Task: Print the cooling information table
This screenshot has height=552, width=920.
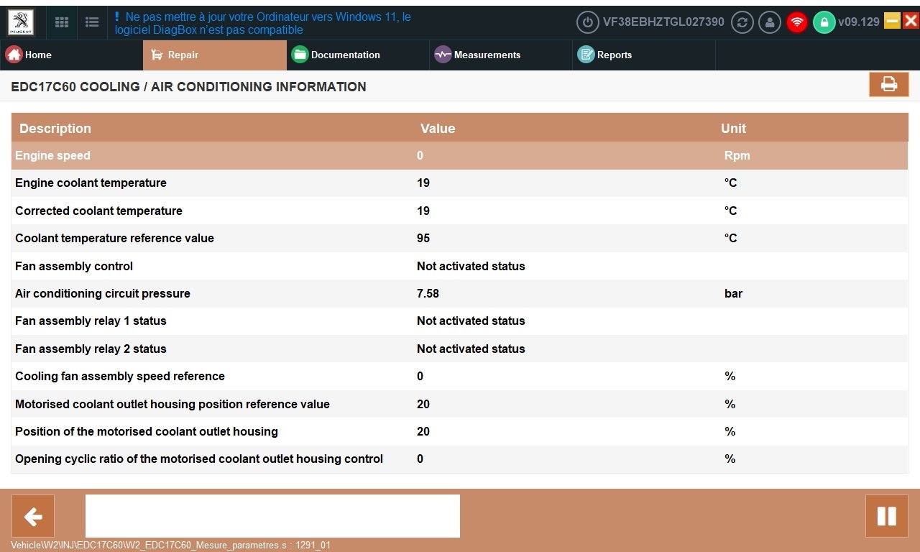Action: pyautogui.click(x=889, y=84)
